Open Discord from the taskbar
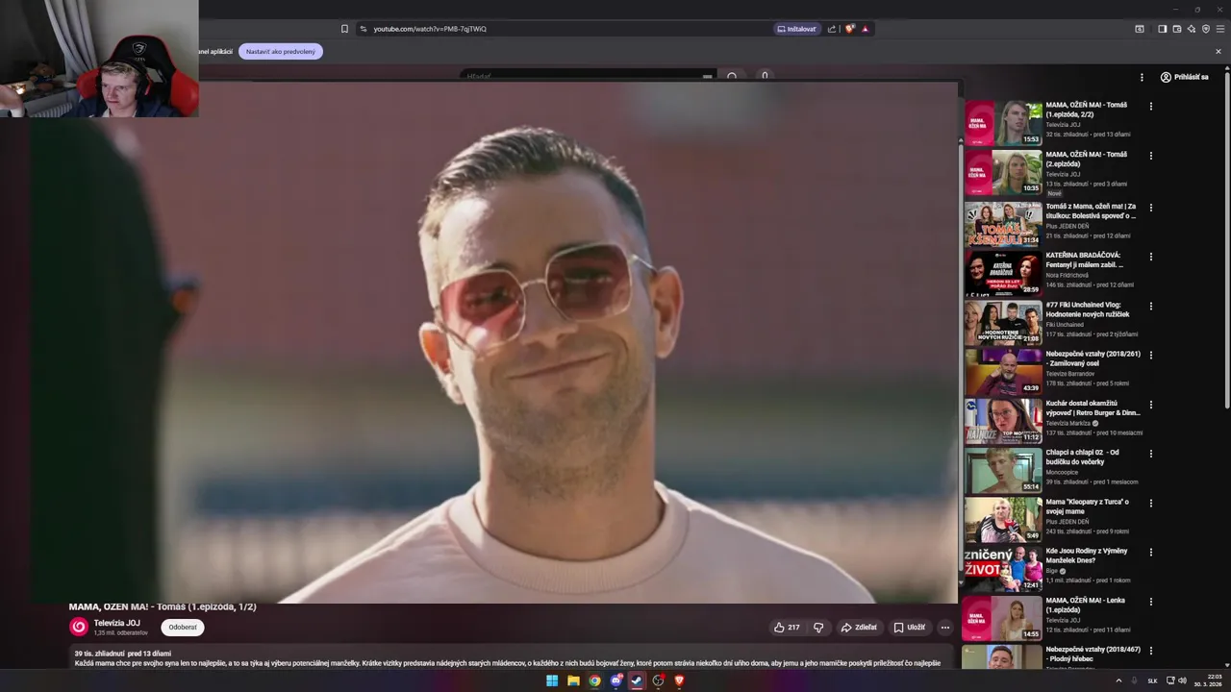This screenshot has height=692, width=1231. 616,680
